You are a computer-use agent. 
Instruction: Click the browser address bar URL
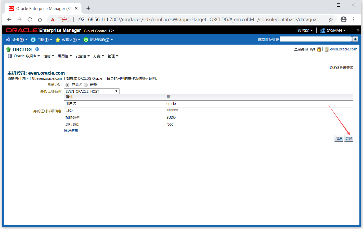tap(199, 19)
